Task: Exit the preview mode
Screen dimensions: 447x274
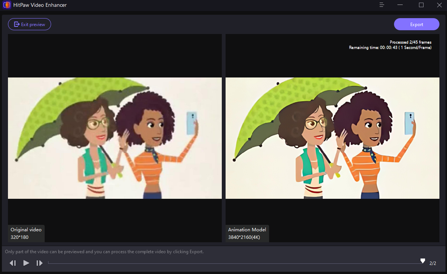Action: [30, 24]
